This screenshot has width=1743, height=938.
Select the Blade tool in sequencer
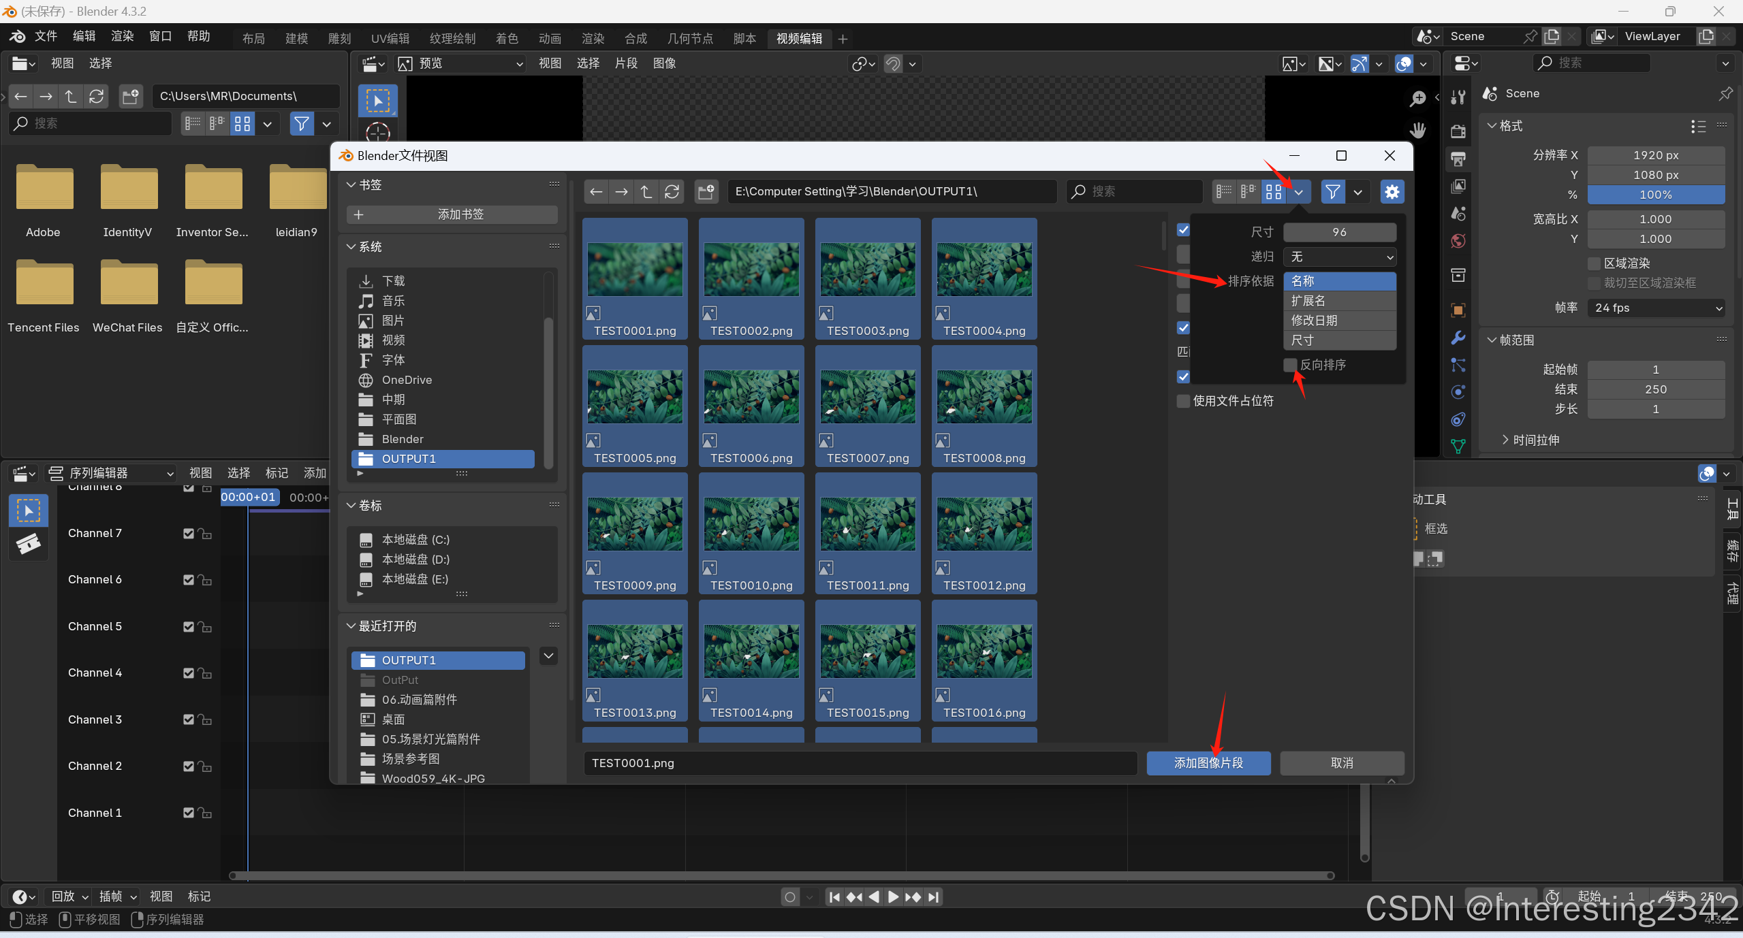coord(28,543)
